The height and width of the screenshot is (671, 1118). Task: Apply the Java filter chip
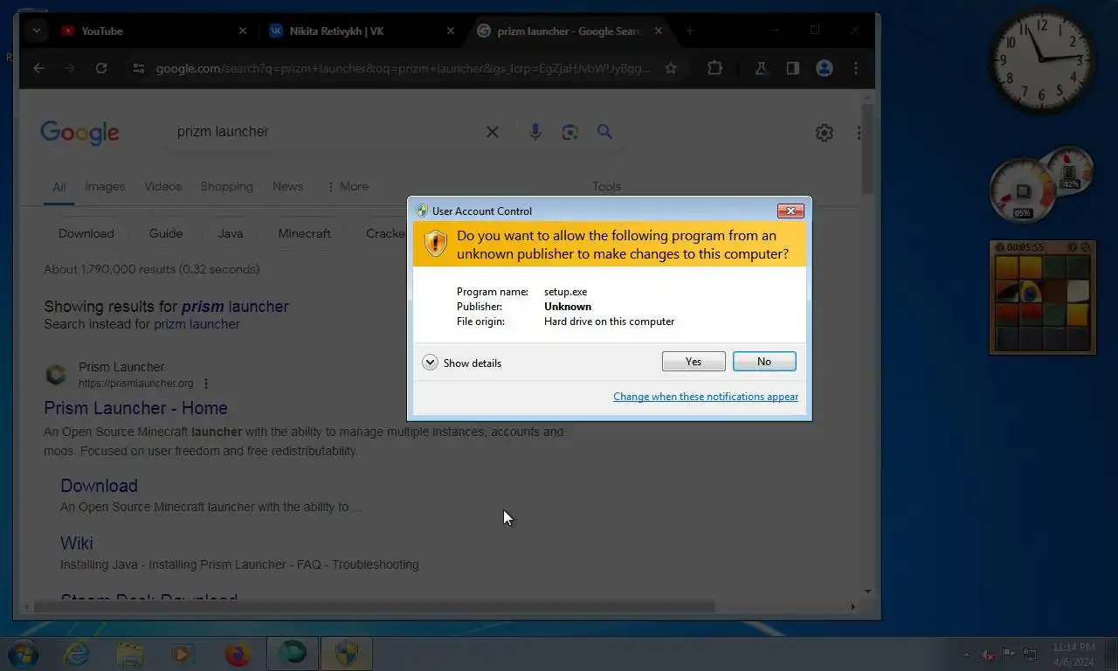tap(231, 233)
